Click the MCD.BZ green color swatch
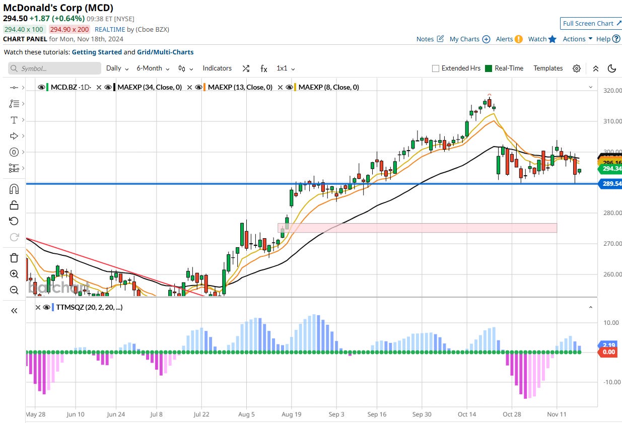The image size is (622, 423). click(x=48, y=88)
